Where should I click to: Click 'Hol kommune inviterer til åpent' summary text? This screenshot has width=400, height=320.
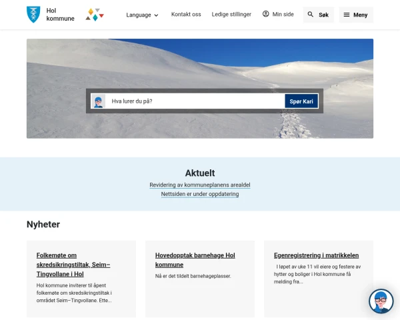click(x=74, y=293)
